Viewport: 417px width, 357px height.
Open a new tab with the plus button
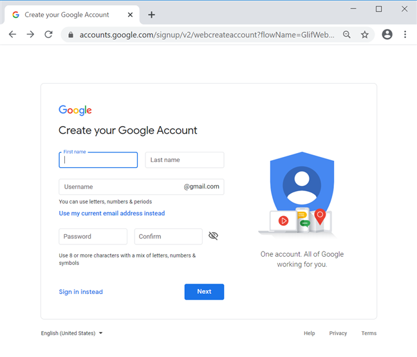152,15
